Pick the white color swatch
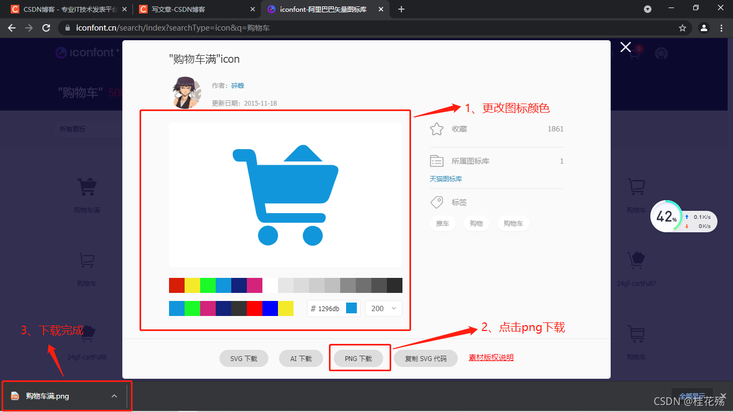The width and height of the screenshot is (733, 412). coord(270,285)
